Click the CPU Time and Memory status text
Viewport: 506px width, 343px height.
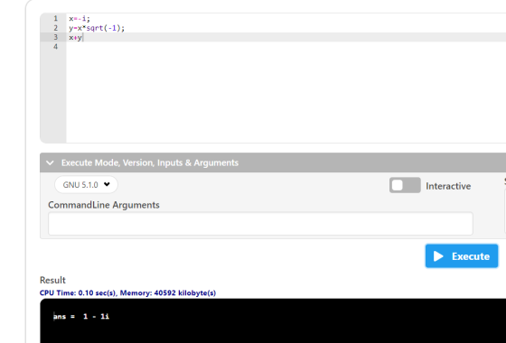pos(127,292)
